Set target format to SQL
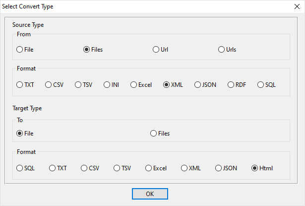 20,168
